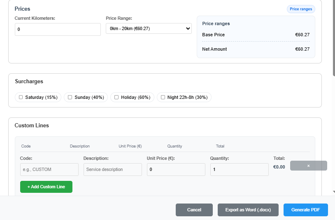Click the Add Custom Line button
Screen dimensions: 335x220
[46, 187]
